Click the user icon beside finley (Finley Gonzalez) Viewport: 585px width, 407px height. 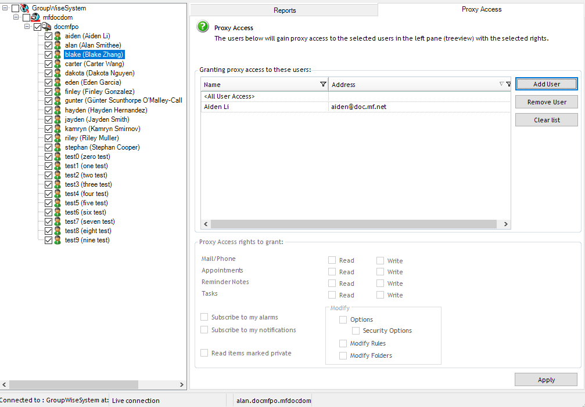58,92
